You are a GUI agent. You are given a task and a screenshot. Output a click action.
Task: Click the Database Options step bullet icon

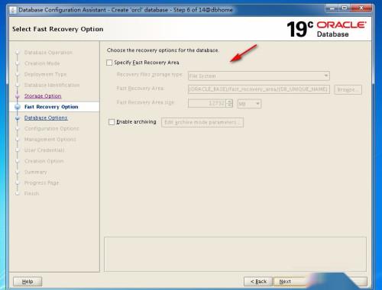click(x=18, y=118)
